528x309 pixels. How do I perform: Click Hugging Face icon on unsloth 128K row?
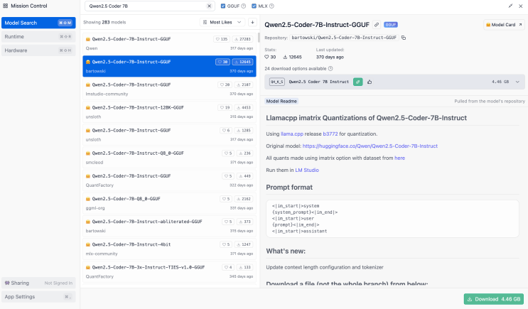point(88,108)
